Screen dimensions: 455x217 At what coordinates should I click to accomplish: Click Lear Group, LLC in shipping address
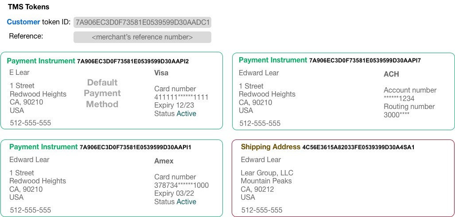point(267,173)
